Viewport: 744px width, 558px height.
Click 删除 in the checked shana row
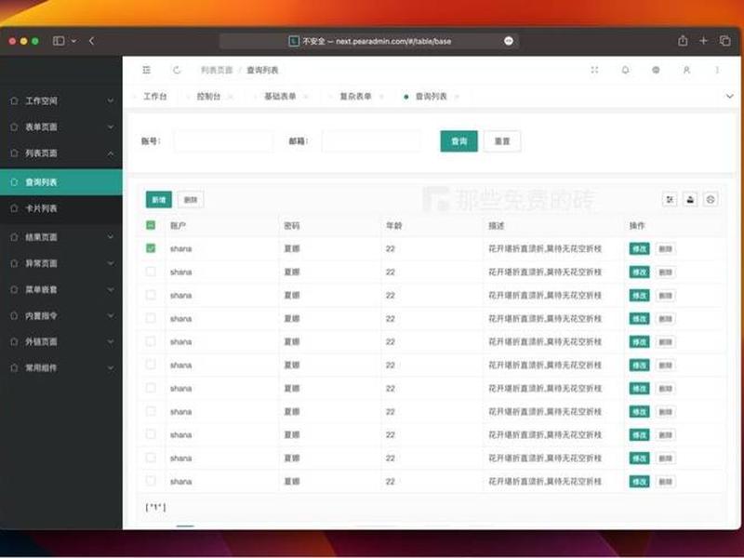coord(665,248)
